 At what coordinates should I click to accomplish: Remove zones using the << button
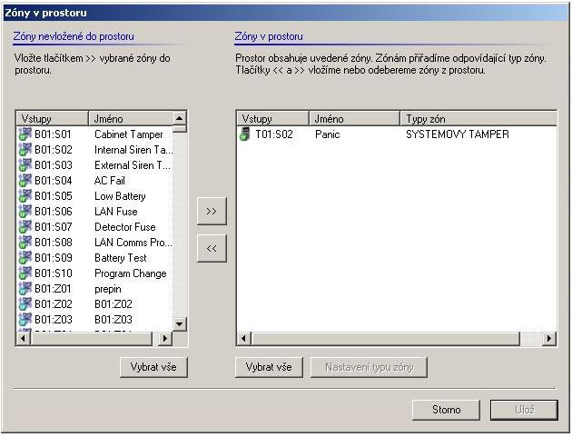pos(212,247)
